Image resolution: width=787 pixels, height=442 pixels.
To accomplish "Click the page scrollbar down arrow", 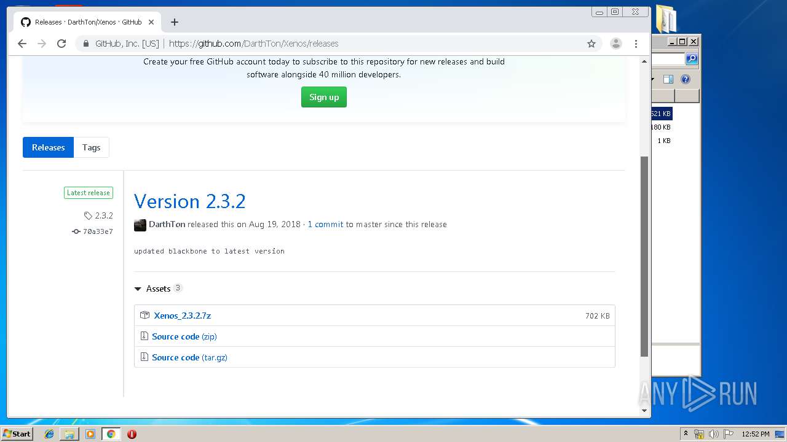I will (x=644, y=411).
